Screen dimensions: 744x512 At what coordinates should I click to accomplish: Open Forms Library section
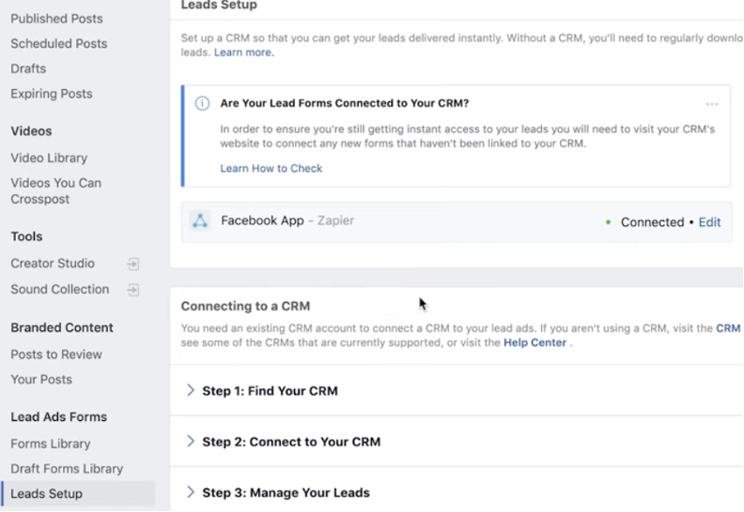tap(51, 444)
